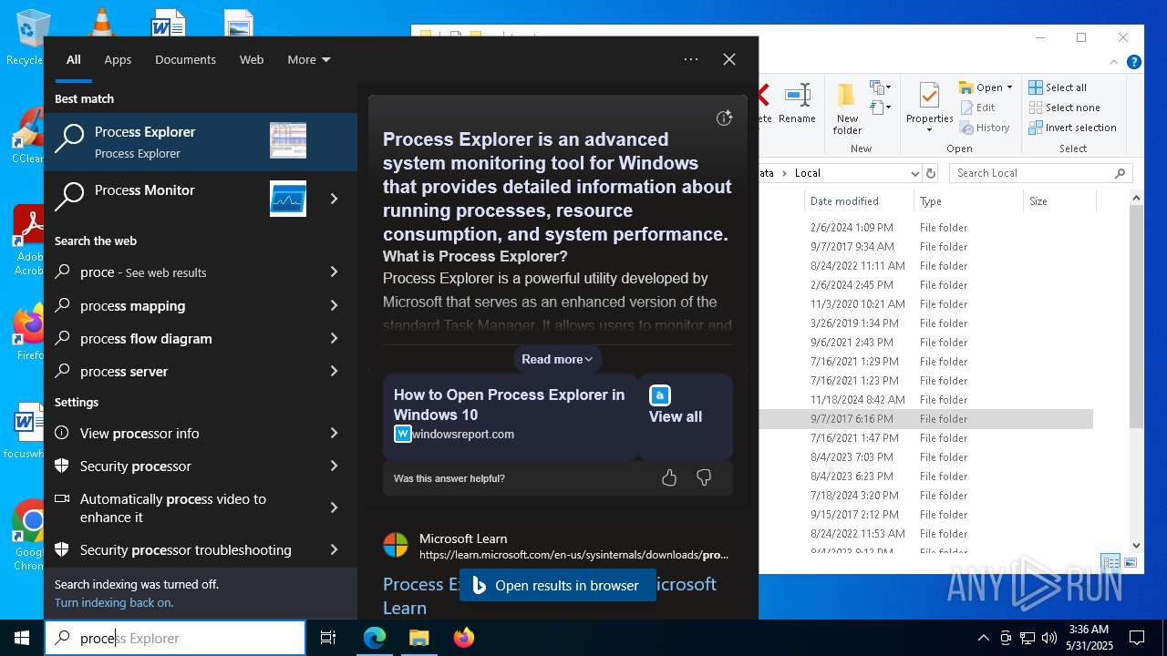Click the Read more button
The width and height of the screenshot is (1167, 656).
(557, 359)
